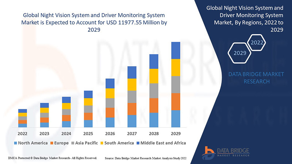Click the North America legend swatch
The image size is (292, 164).
tap(16, 143)
